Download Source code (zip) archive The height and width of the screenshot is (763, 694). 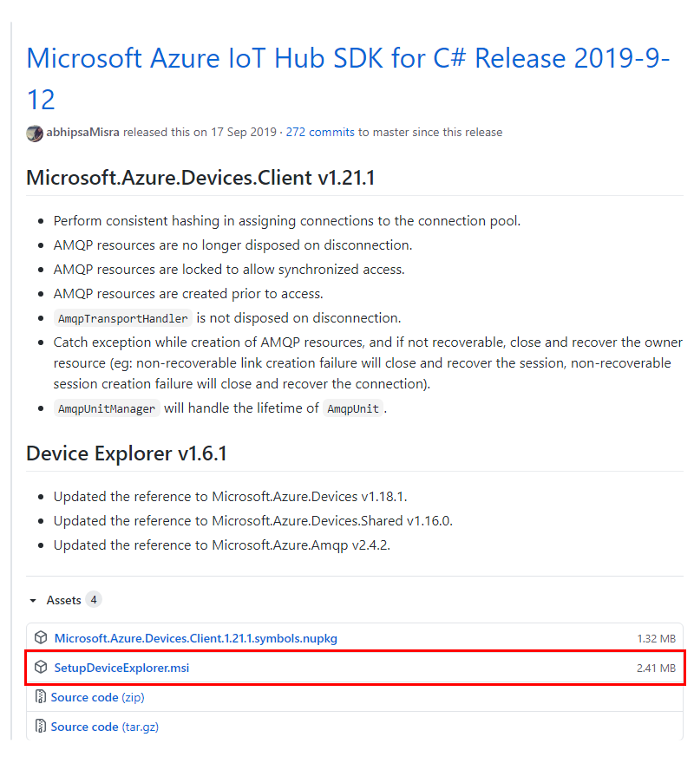pyautogui.click(x=97, y=697)
